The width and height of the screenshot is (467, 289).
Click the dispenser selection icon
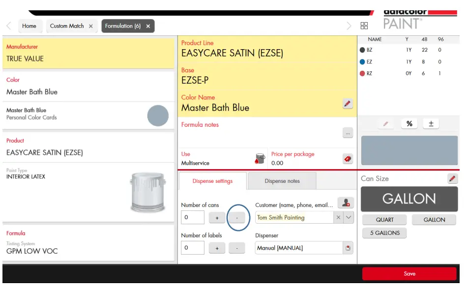(x=348, y=248)
